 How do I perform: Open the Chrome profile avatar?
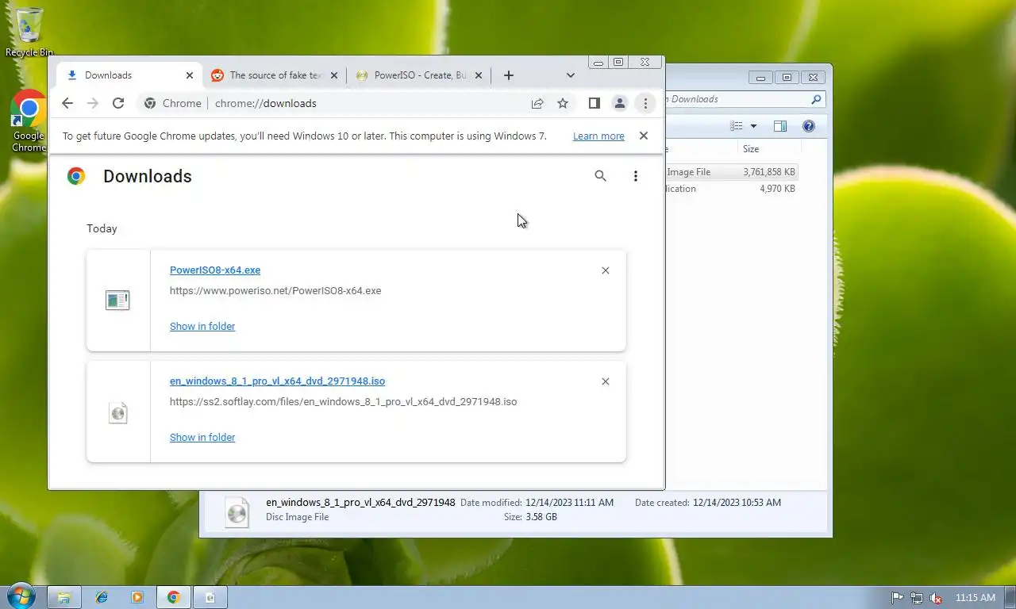620,103
